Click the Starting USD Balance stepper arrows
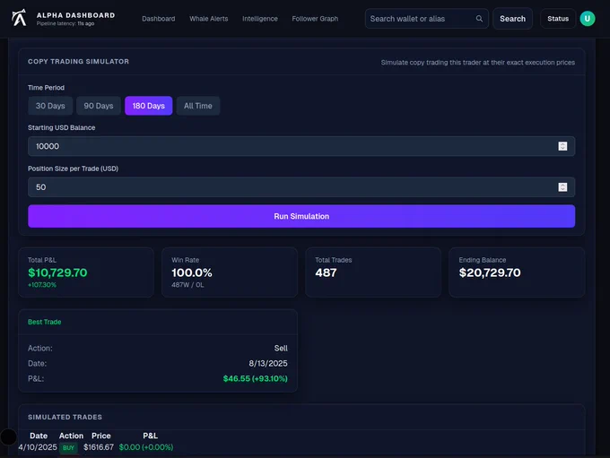This screenshot has width=610, height=458. coord(562,146)
